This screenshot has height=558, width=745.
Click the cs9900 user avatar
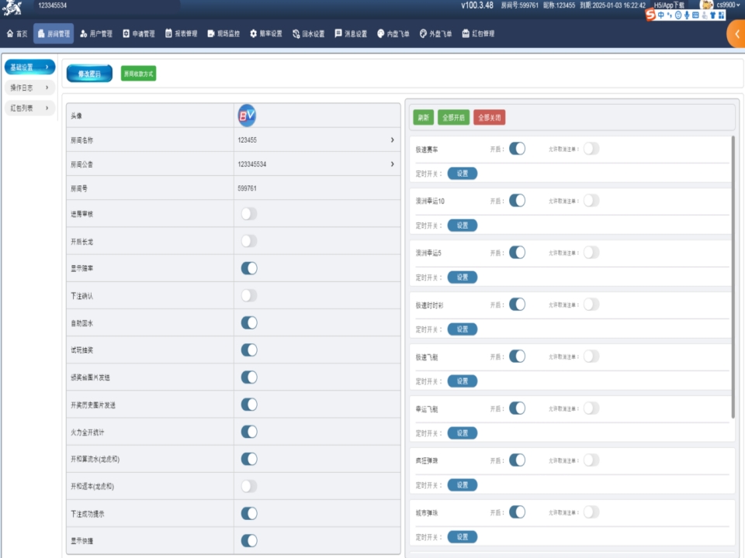pos(706,5)
